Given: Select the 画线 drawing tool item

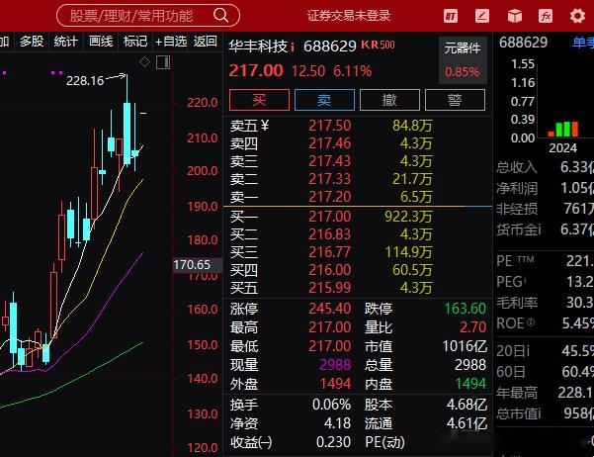Looking at the screenshot, I should (101, 41).
